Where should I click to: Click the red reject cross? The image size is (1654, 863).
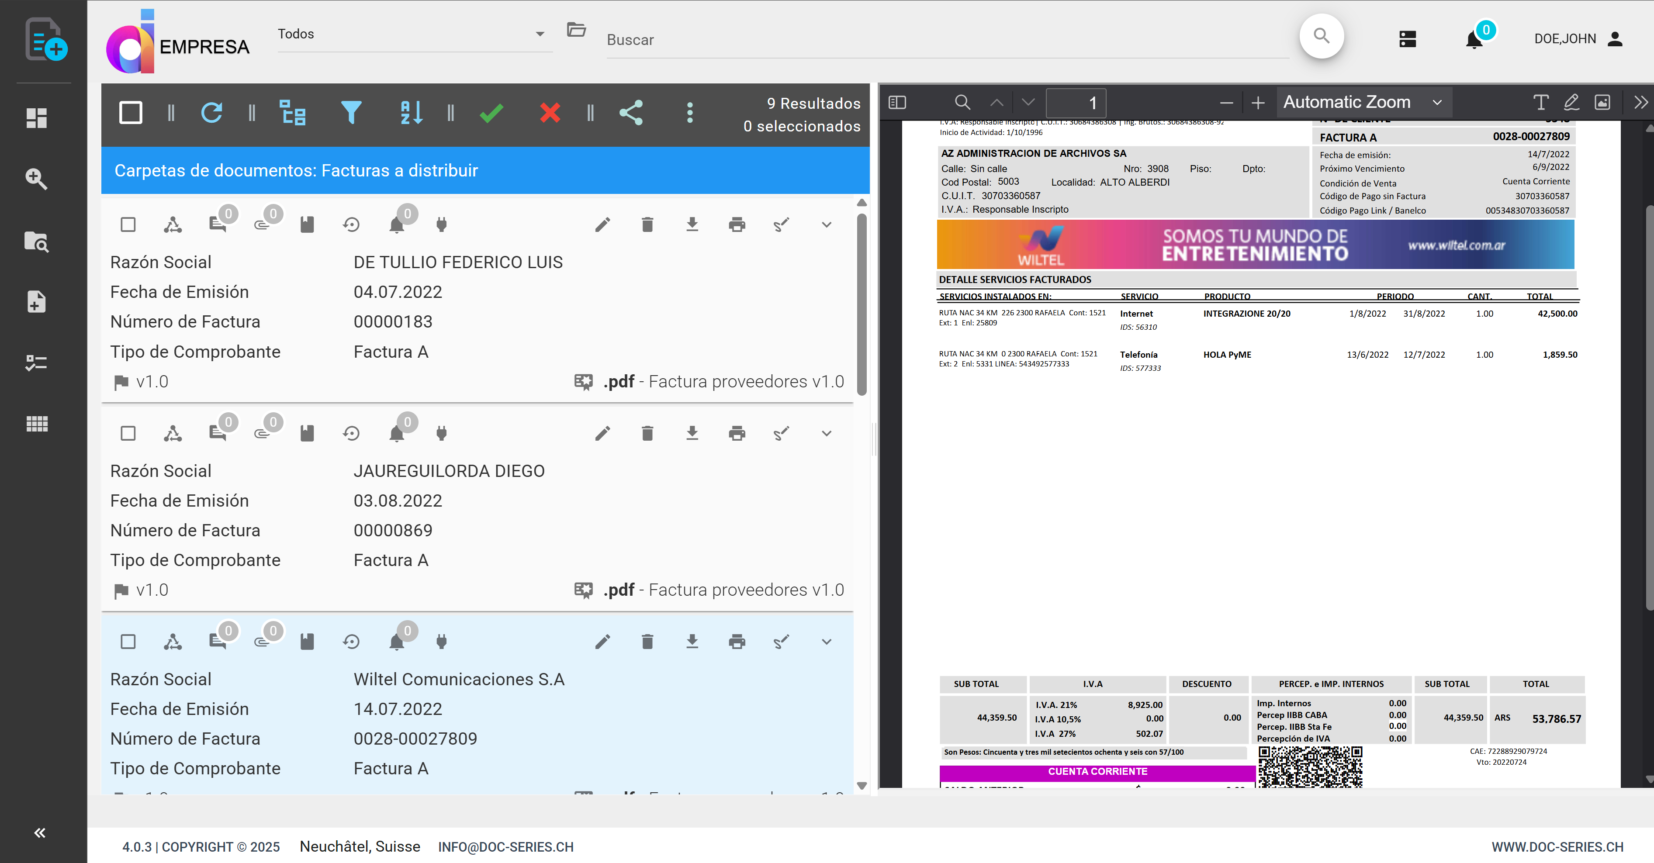click(550, 113)
